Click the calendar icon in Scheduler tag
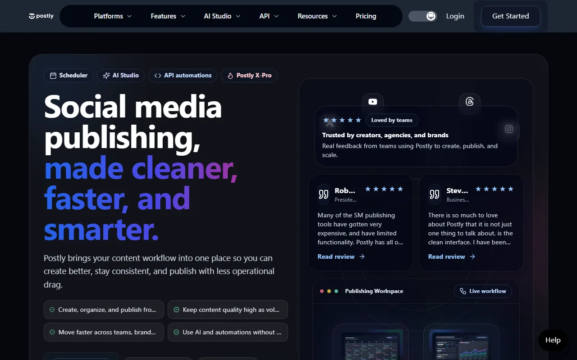 coord(53,76)
